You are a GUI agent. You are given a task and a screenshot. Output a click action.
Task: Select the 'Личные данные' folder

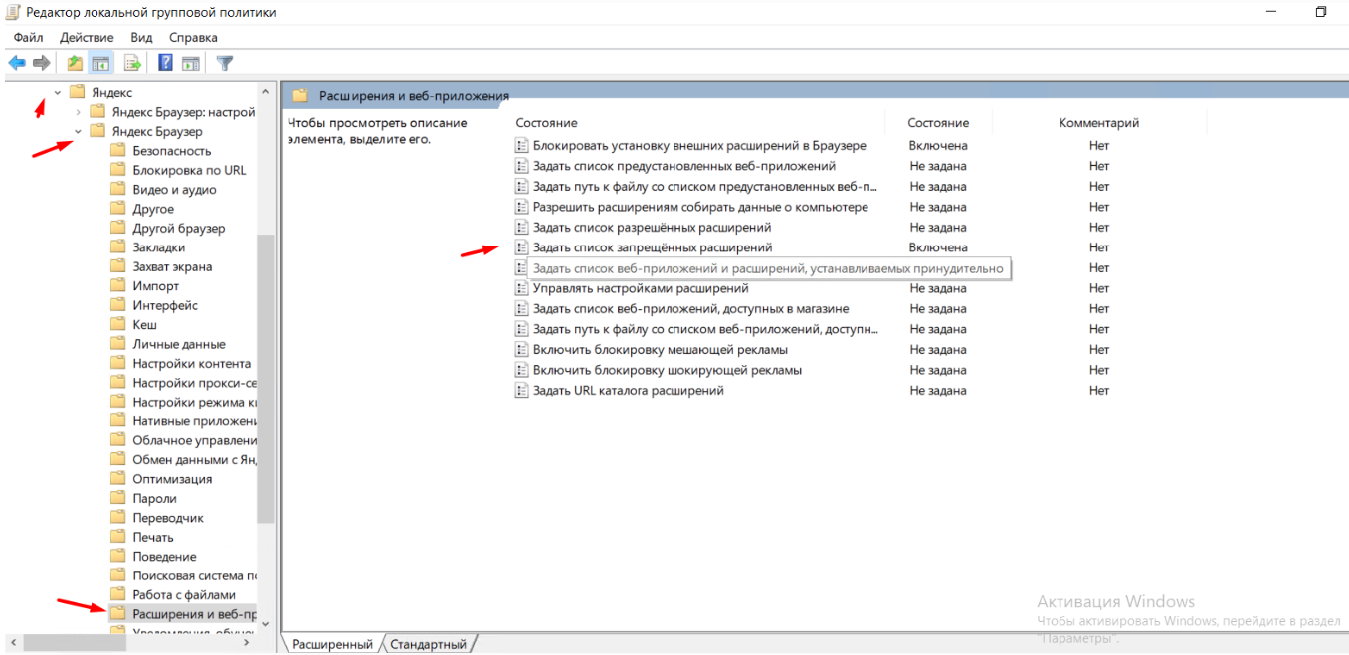click(179, 345)
